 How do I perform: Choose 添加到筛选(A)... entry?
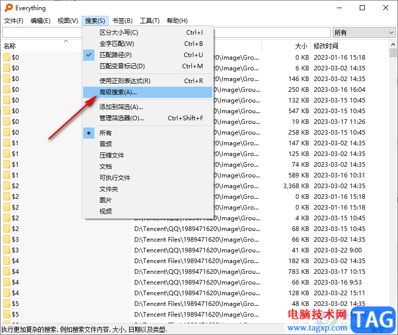pyautogui.click(x=148, y=107)
